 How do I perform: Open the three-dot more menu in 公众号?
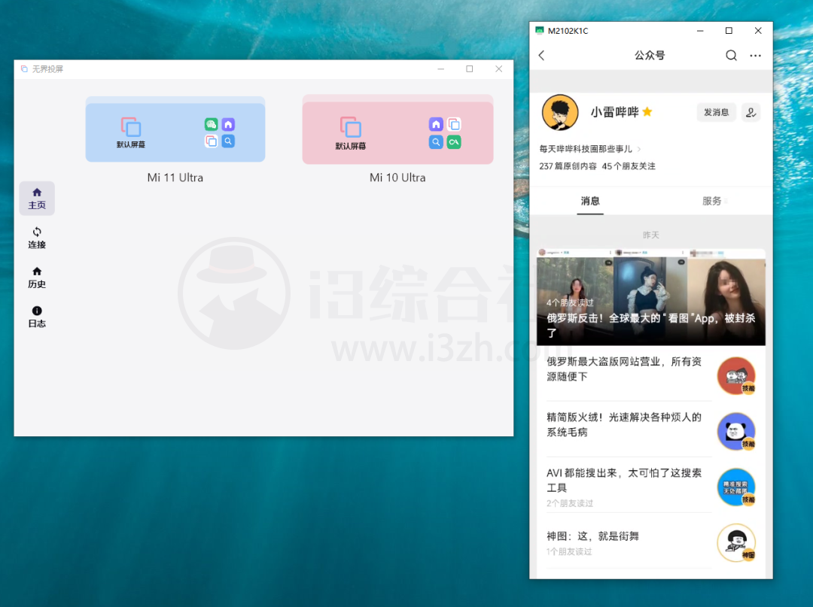[756, 56]
